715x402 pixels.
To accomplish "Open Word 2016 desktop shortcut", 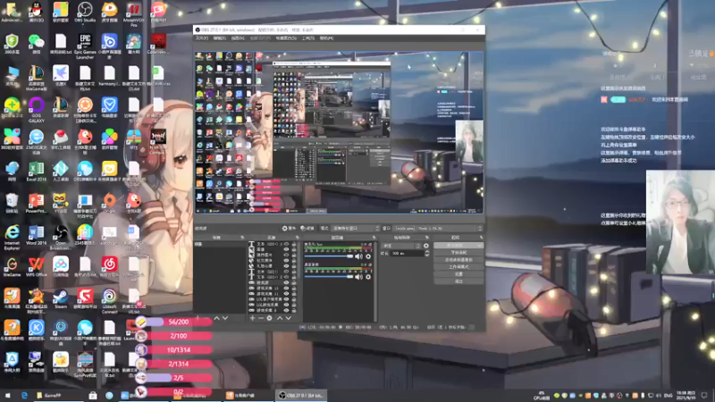I will [x=36, y=235].
